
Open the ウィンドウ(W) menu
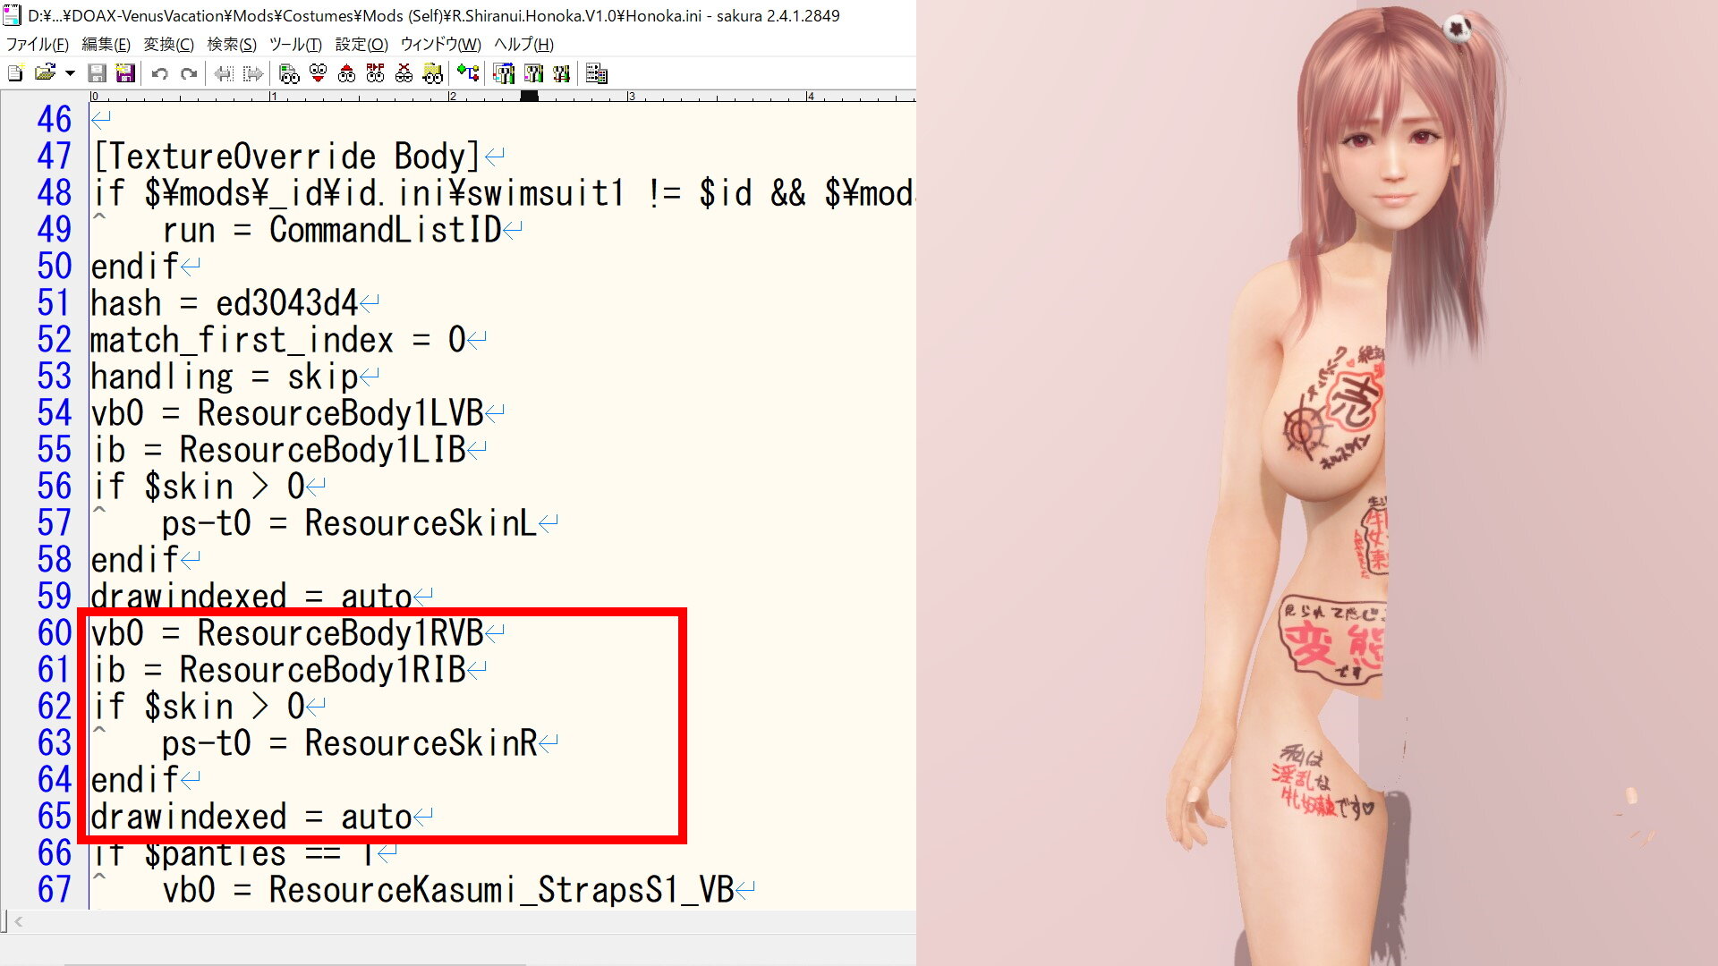(x=440, y=44)
